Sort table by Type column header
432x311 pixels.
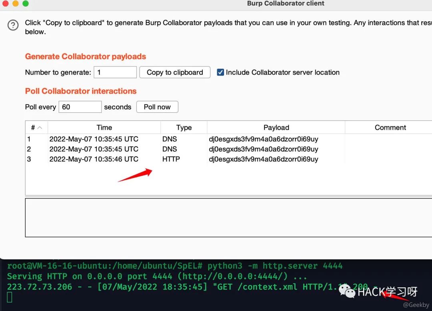[184, 127]
